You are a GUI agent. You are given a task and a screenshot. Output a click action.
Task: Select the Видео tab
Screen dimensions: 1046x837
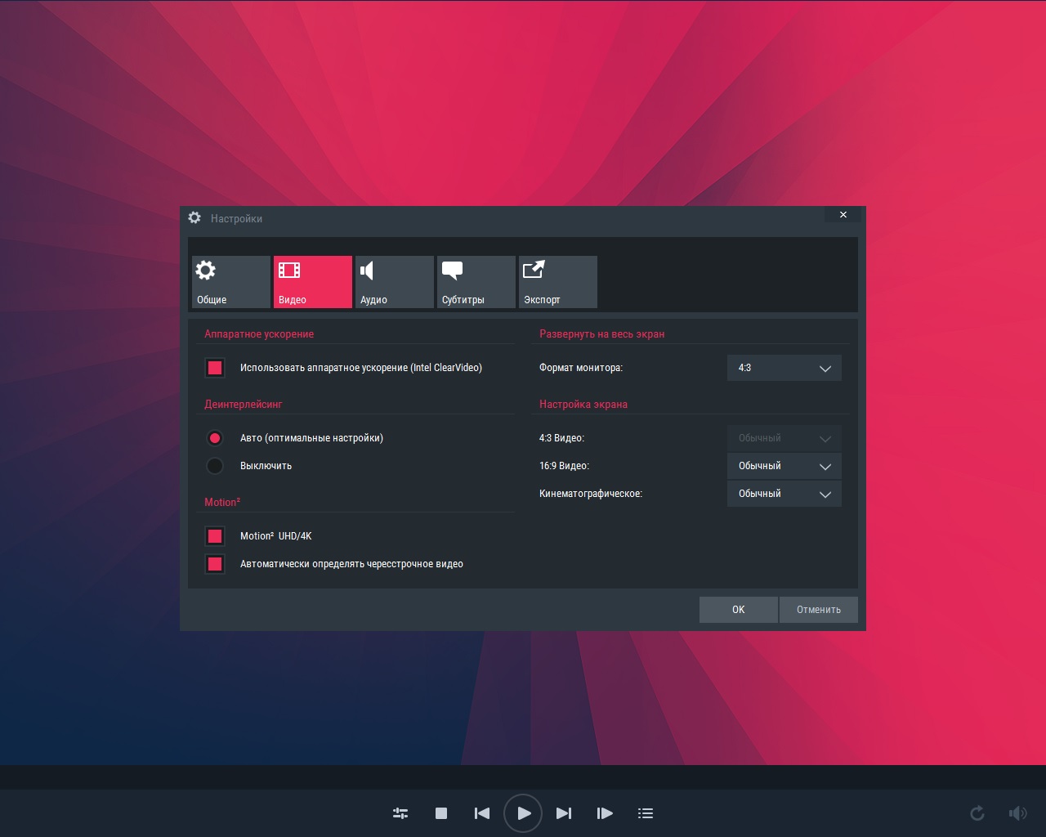(313, 282)
